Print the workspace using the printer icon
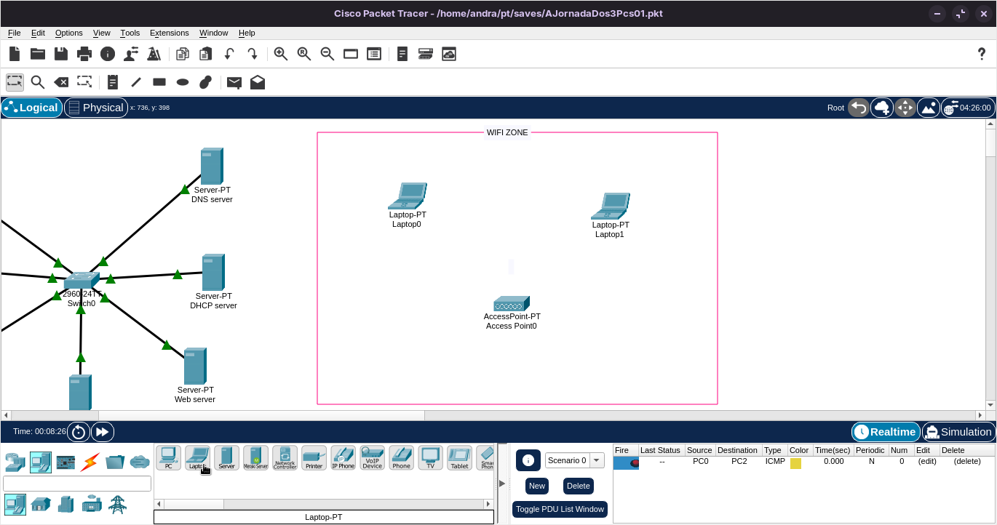The width and height of the screenshot is (997, 525). pos(84,54)
